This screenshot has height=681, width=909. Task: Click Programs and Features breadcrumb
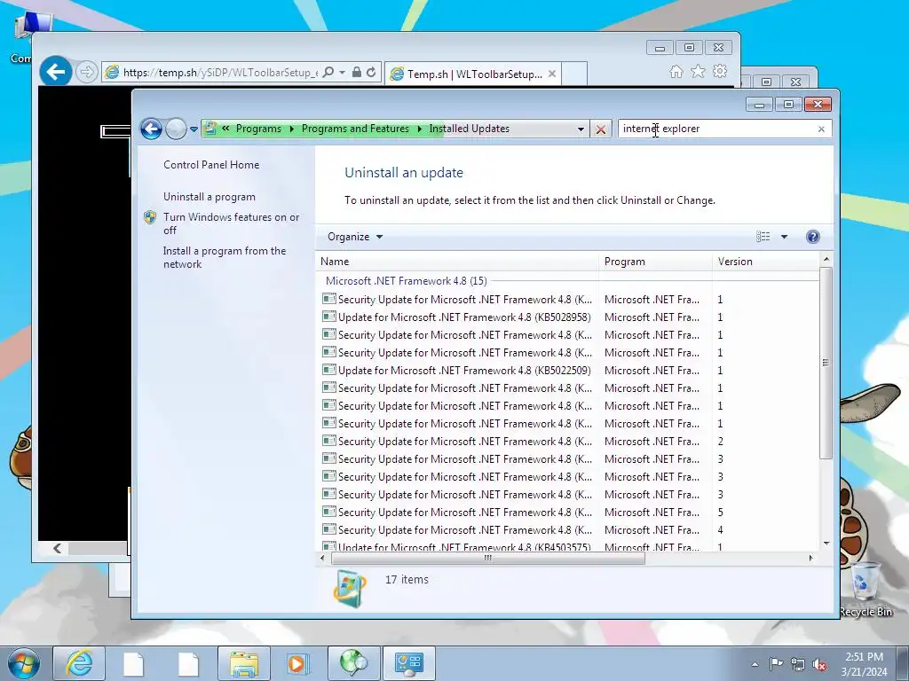(x=355, y=129)
